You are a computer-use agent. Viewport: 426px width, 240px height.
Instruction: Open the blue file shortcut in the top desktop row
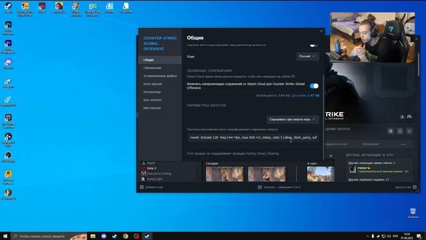point(109,8)
